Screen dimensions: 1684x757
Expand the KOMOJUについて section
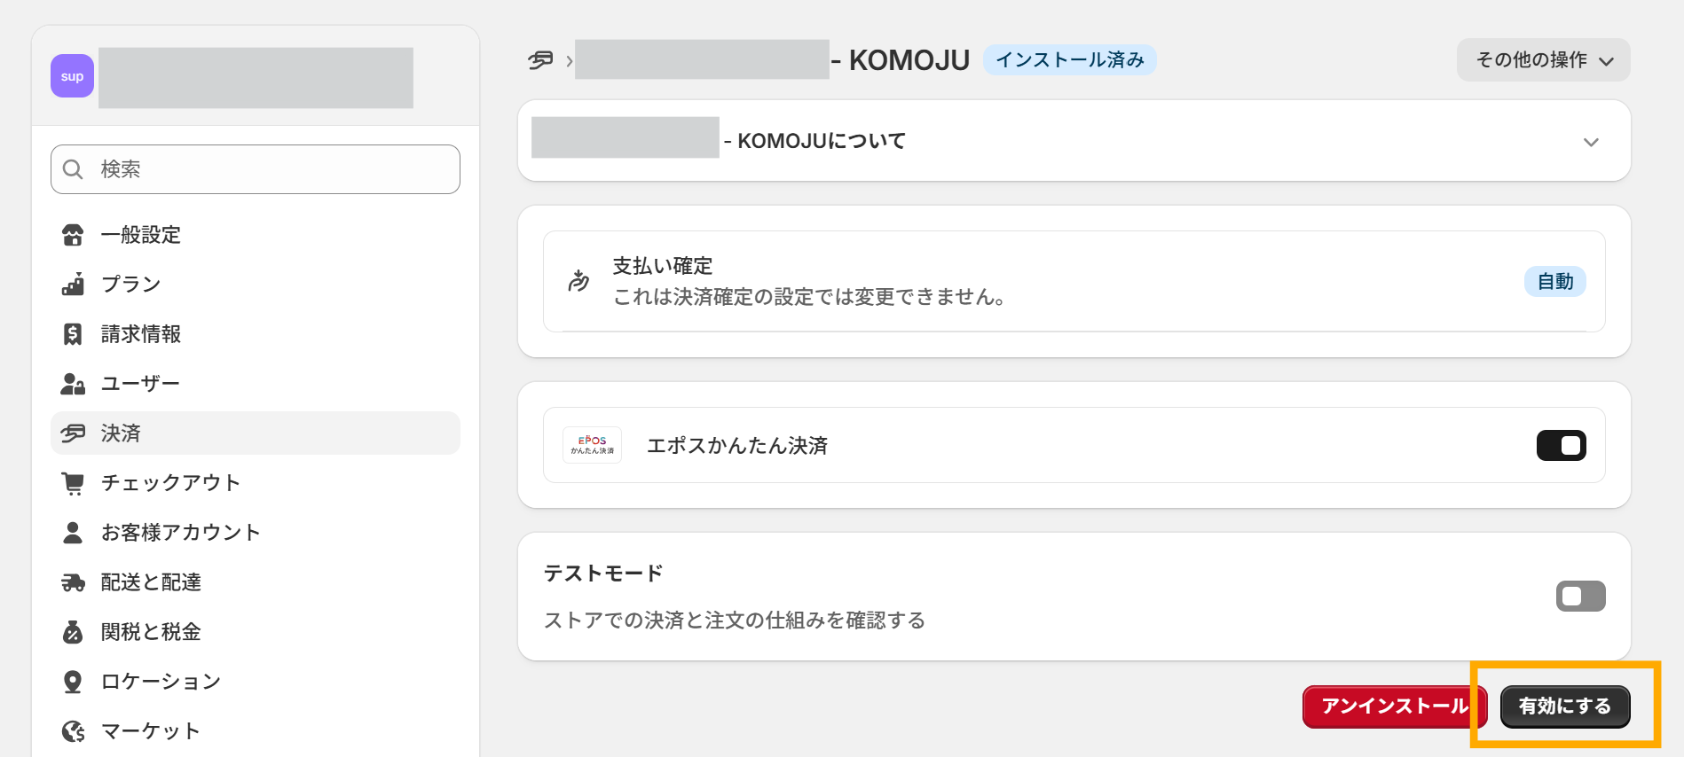pos(1589,140)
